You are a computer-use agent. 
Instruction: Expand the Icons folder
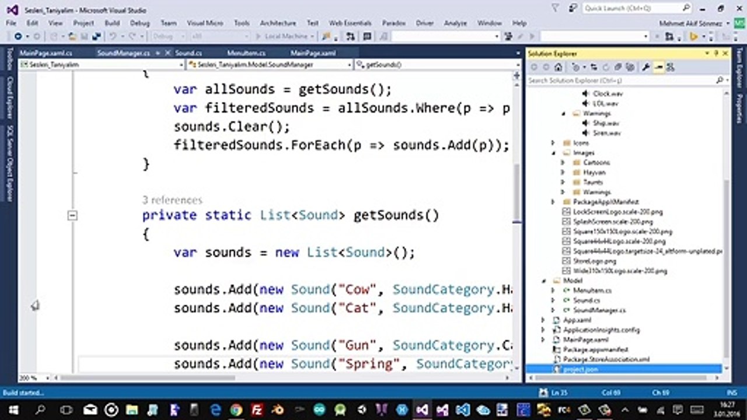pyautogui.click(x=553, y=143)
